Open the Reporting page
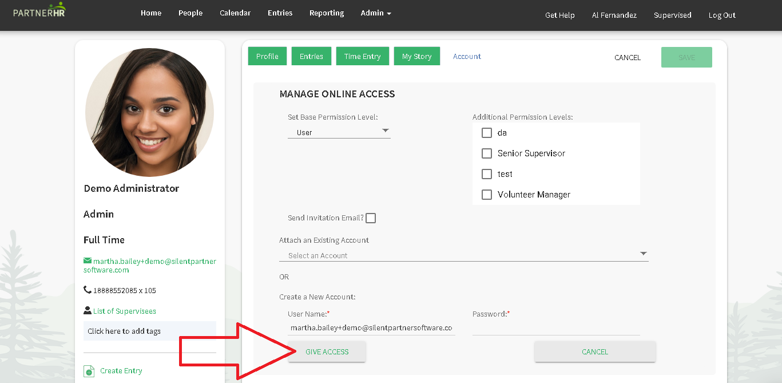Screen dimensions: 782x383 coord(327,13)
